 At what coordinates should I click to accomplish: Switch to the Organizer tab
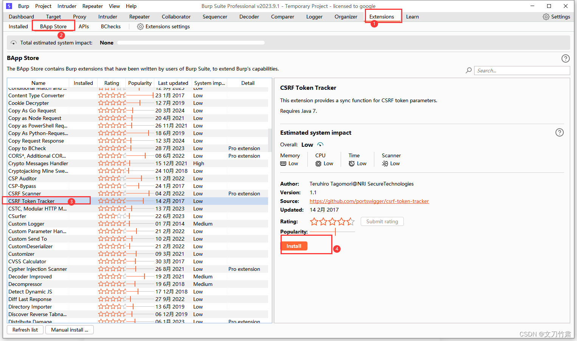(346, 17)
